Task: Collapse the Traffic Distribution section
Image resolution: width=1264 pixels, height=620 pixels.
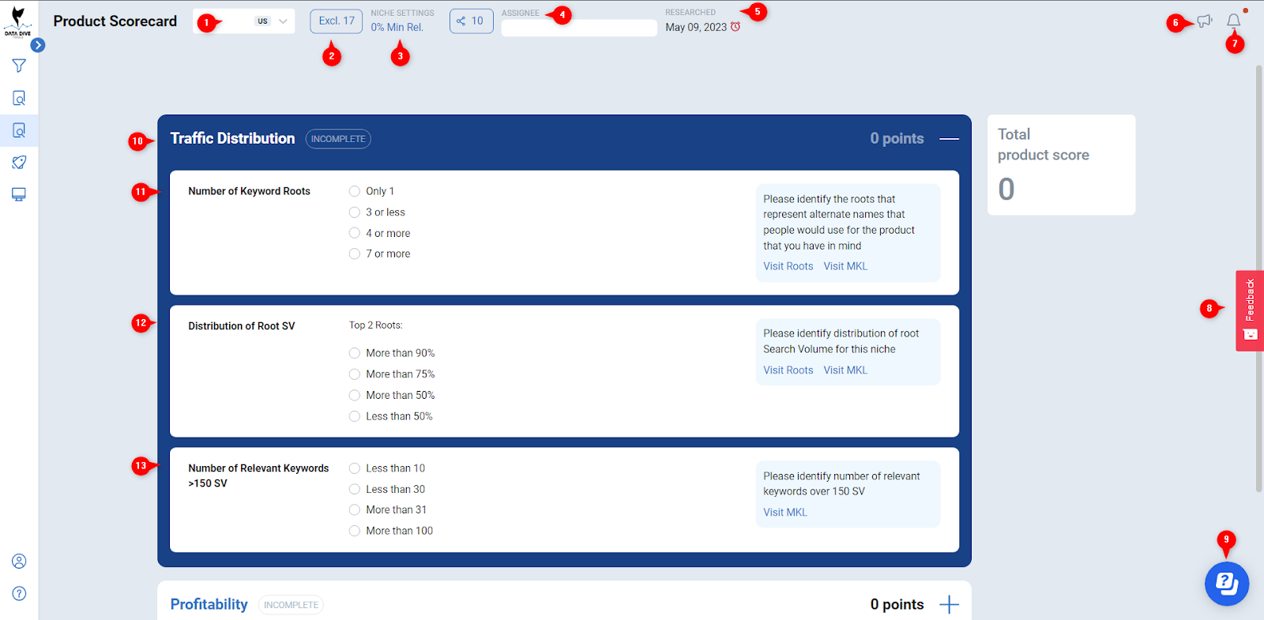Action: [949, 139]
